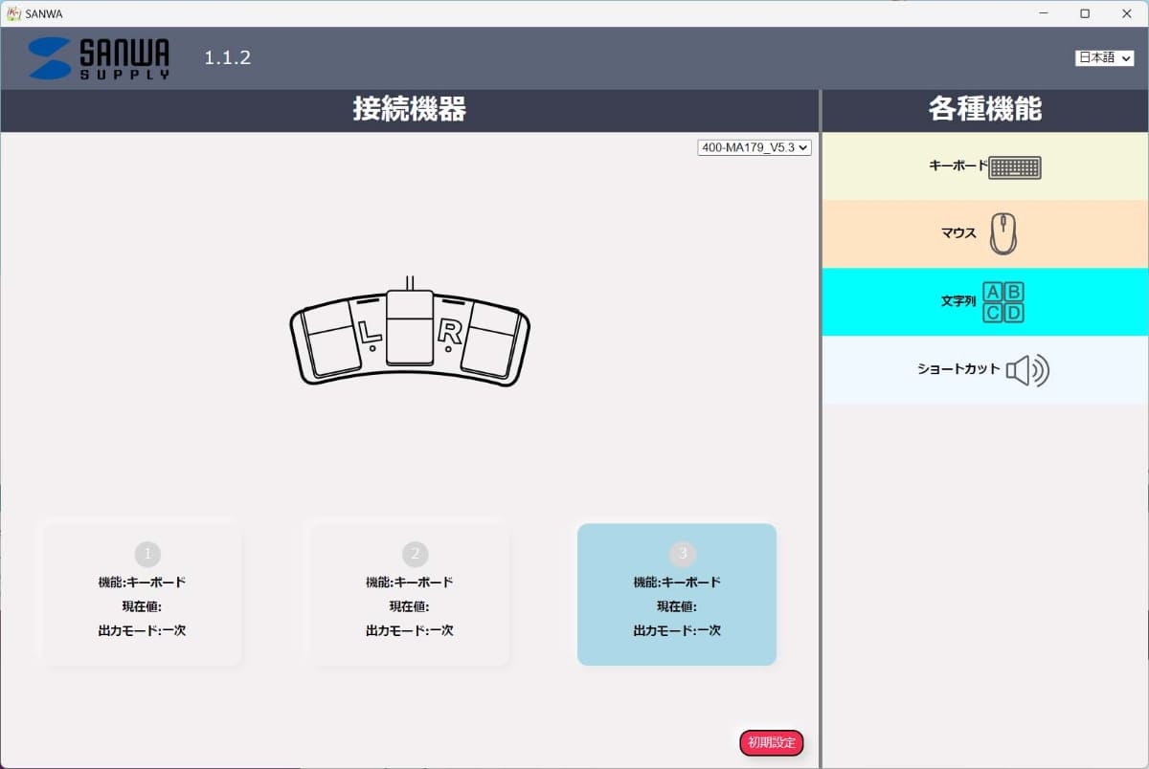
Task: Open the 400-MA179_V5.3 device dropdown
Action: (755, 147)
